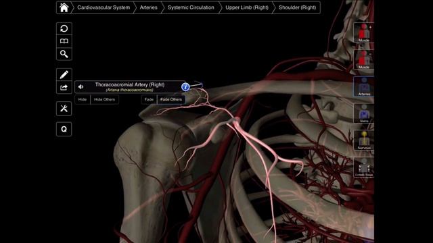Open the tools settings icon
Viewport: 433px width, 243px height.
[x=64, y=108]
